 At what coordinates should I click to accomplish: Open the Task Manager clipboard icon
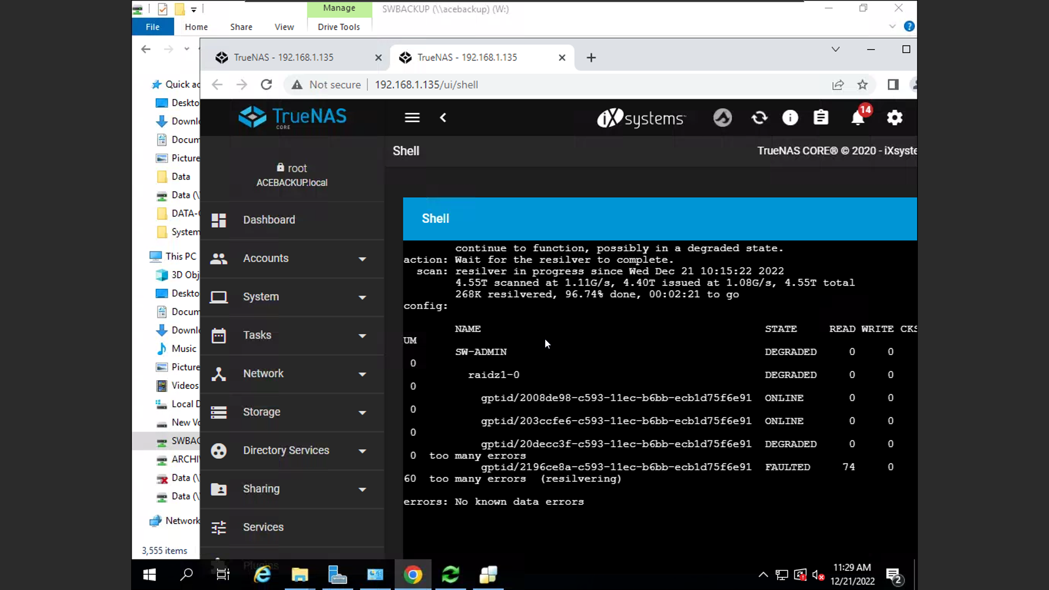pos(821,117)
